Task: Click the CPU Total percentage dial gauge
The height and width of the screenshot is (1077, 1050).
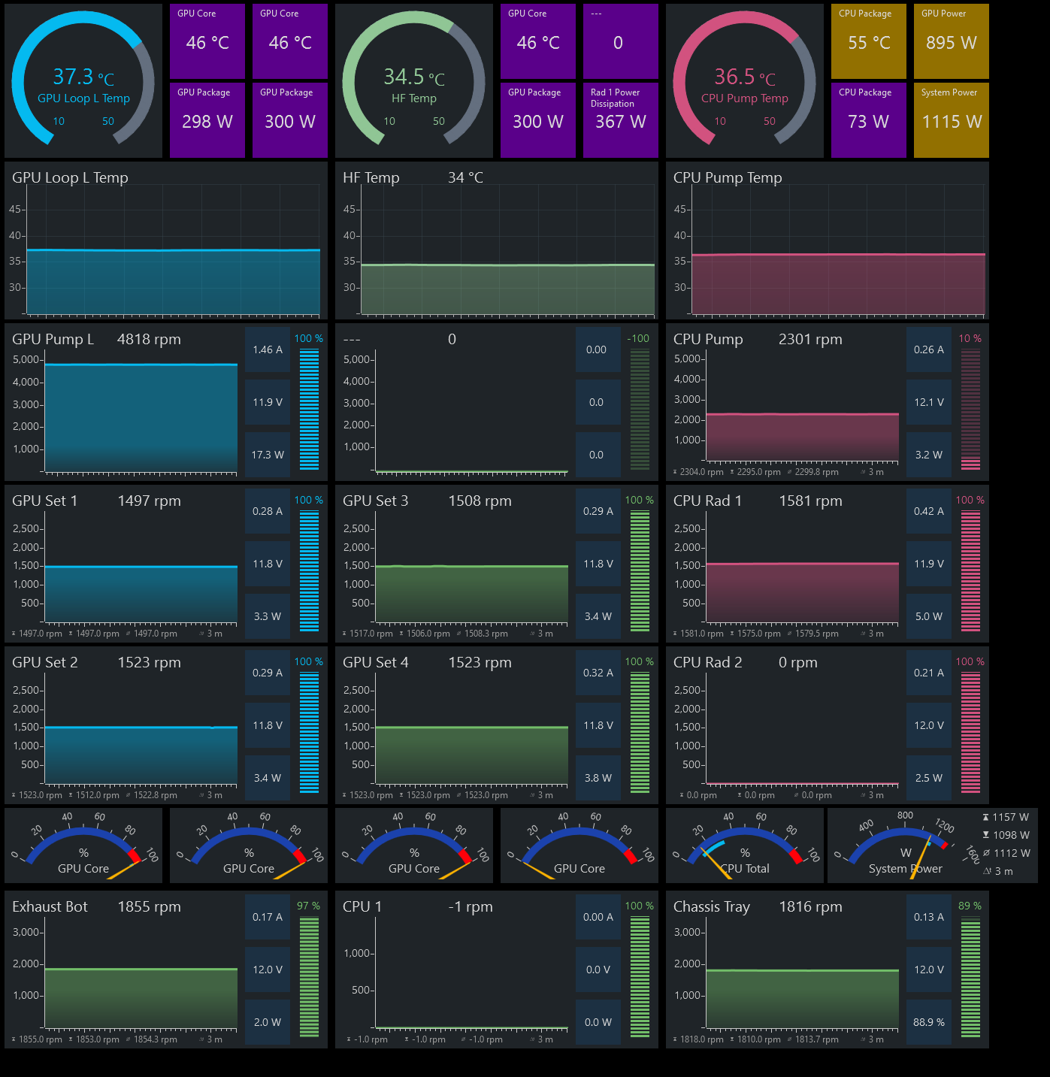Action: (x=744, y=846)
